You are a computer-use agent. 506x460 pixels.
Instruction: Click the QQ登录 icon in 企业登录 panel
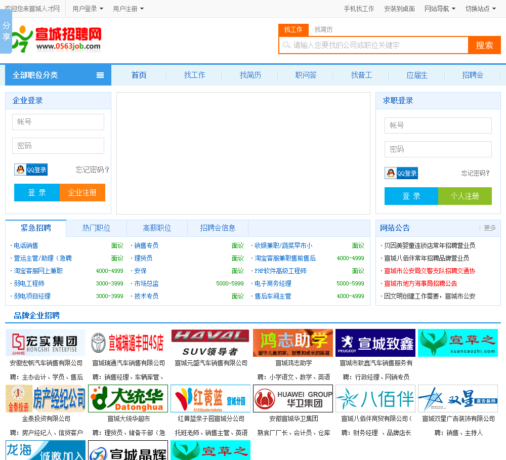[x=31, y=170]
